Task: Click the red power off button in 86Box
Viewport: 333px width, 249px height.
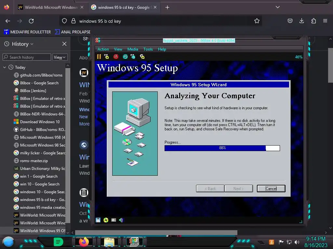Action: tap(116, 56)
